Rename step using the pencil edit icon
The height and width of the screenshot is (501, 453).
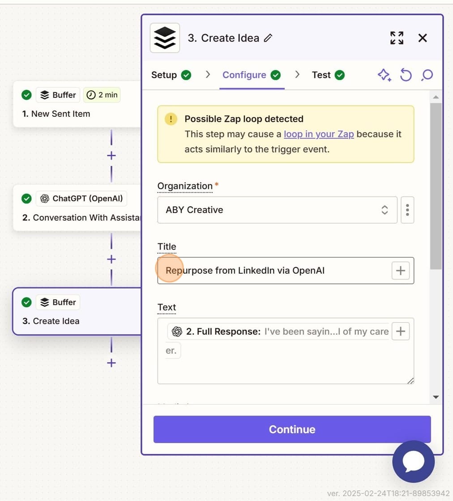(268, 38)
